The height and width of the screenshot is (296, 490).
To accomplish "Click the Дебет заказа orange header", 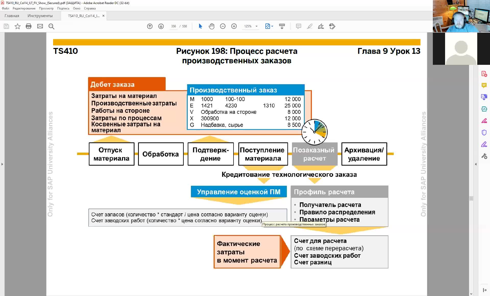I will coord(127,84).
